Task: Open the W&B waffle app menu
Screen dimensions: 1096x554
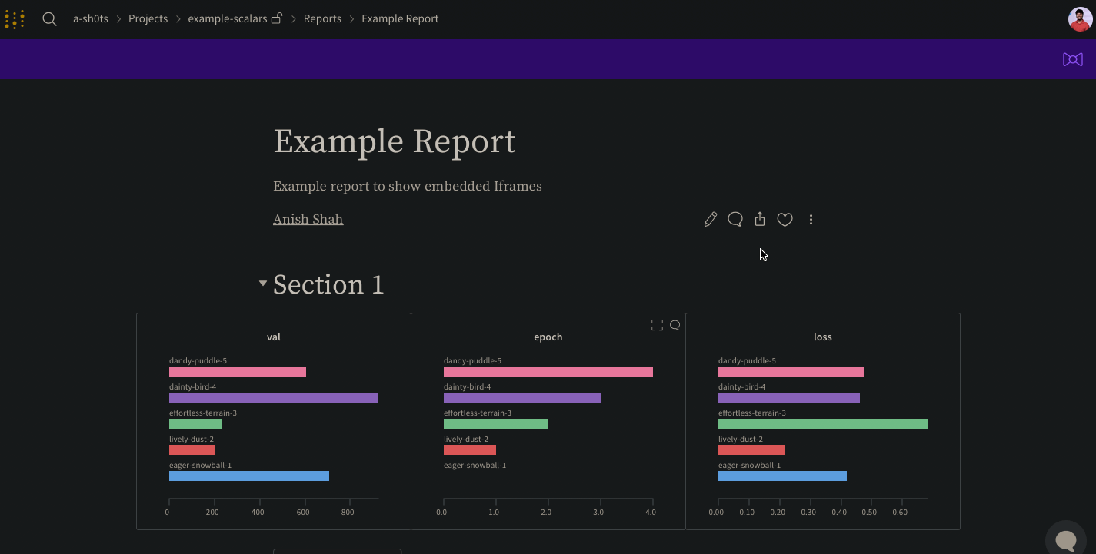Action: (x=14, y=18)
